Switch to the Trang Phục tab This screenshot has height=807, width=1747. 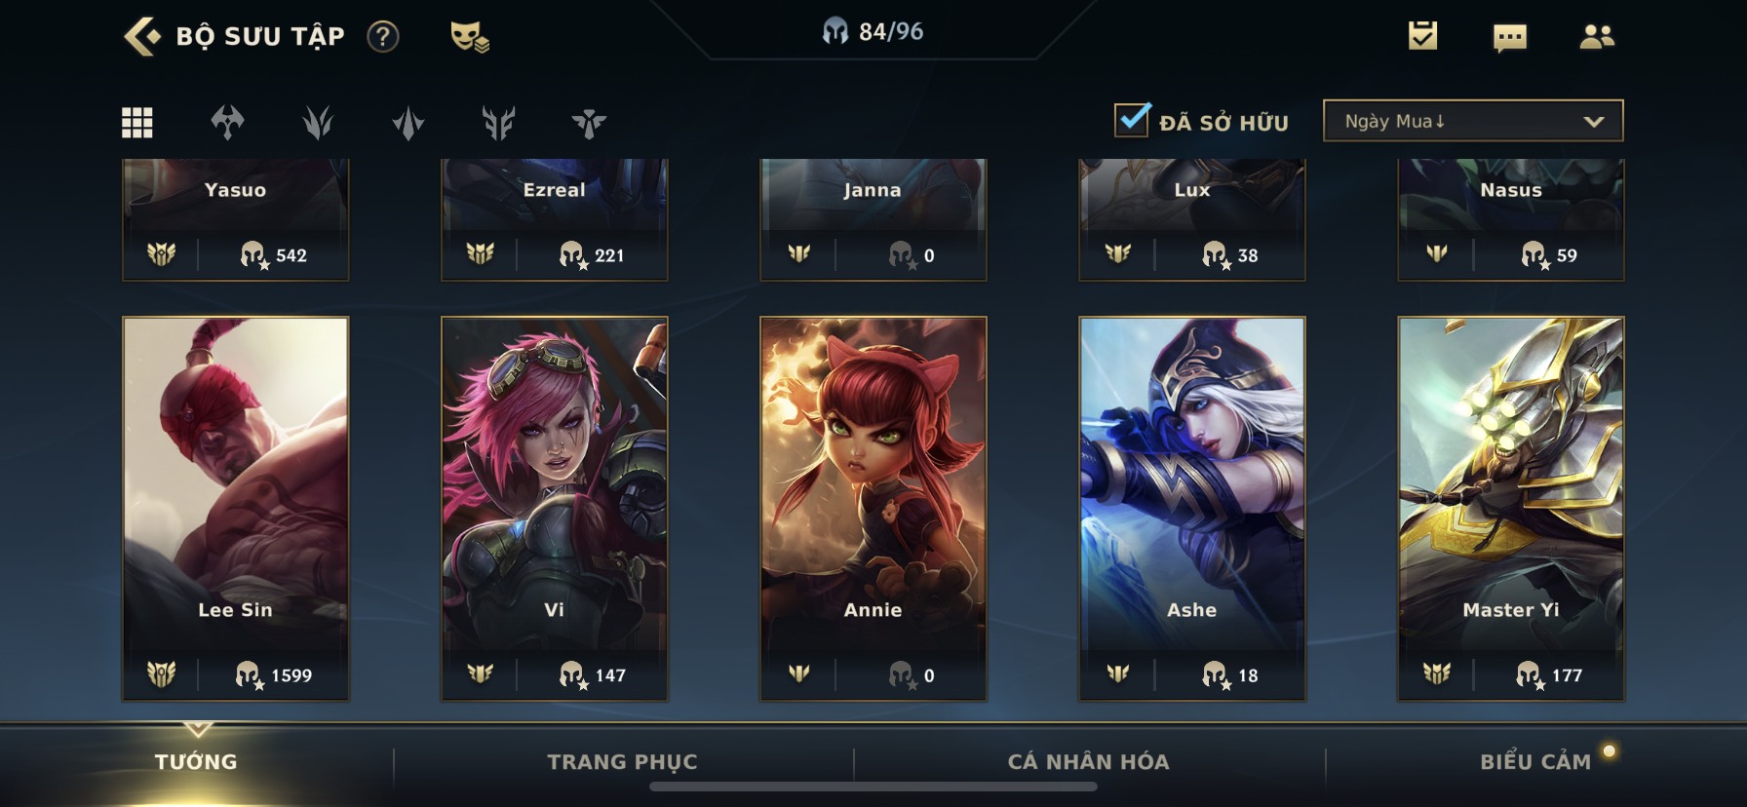(622, 762)
